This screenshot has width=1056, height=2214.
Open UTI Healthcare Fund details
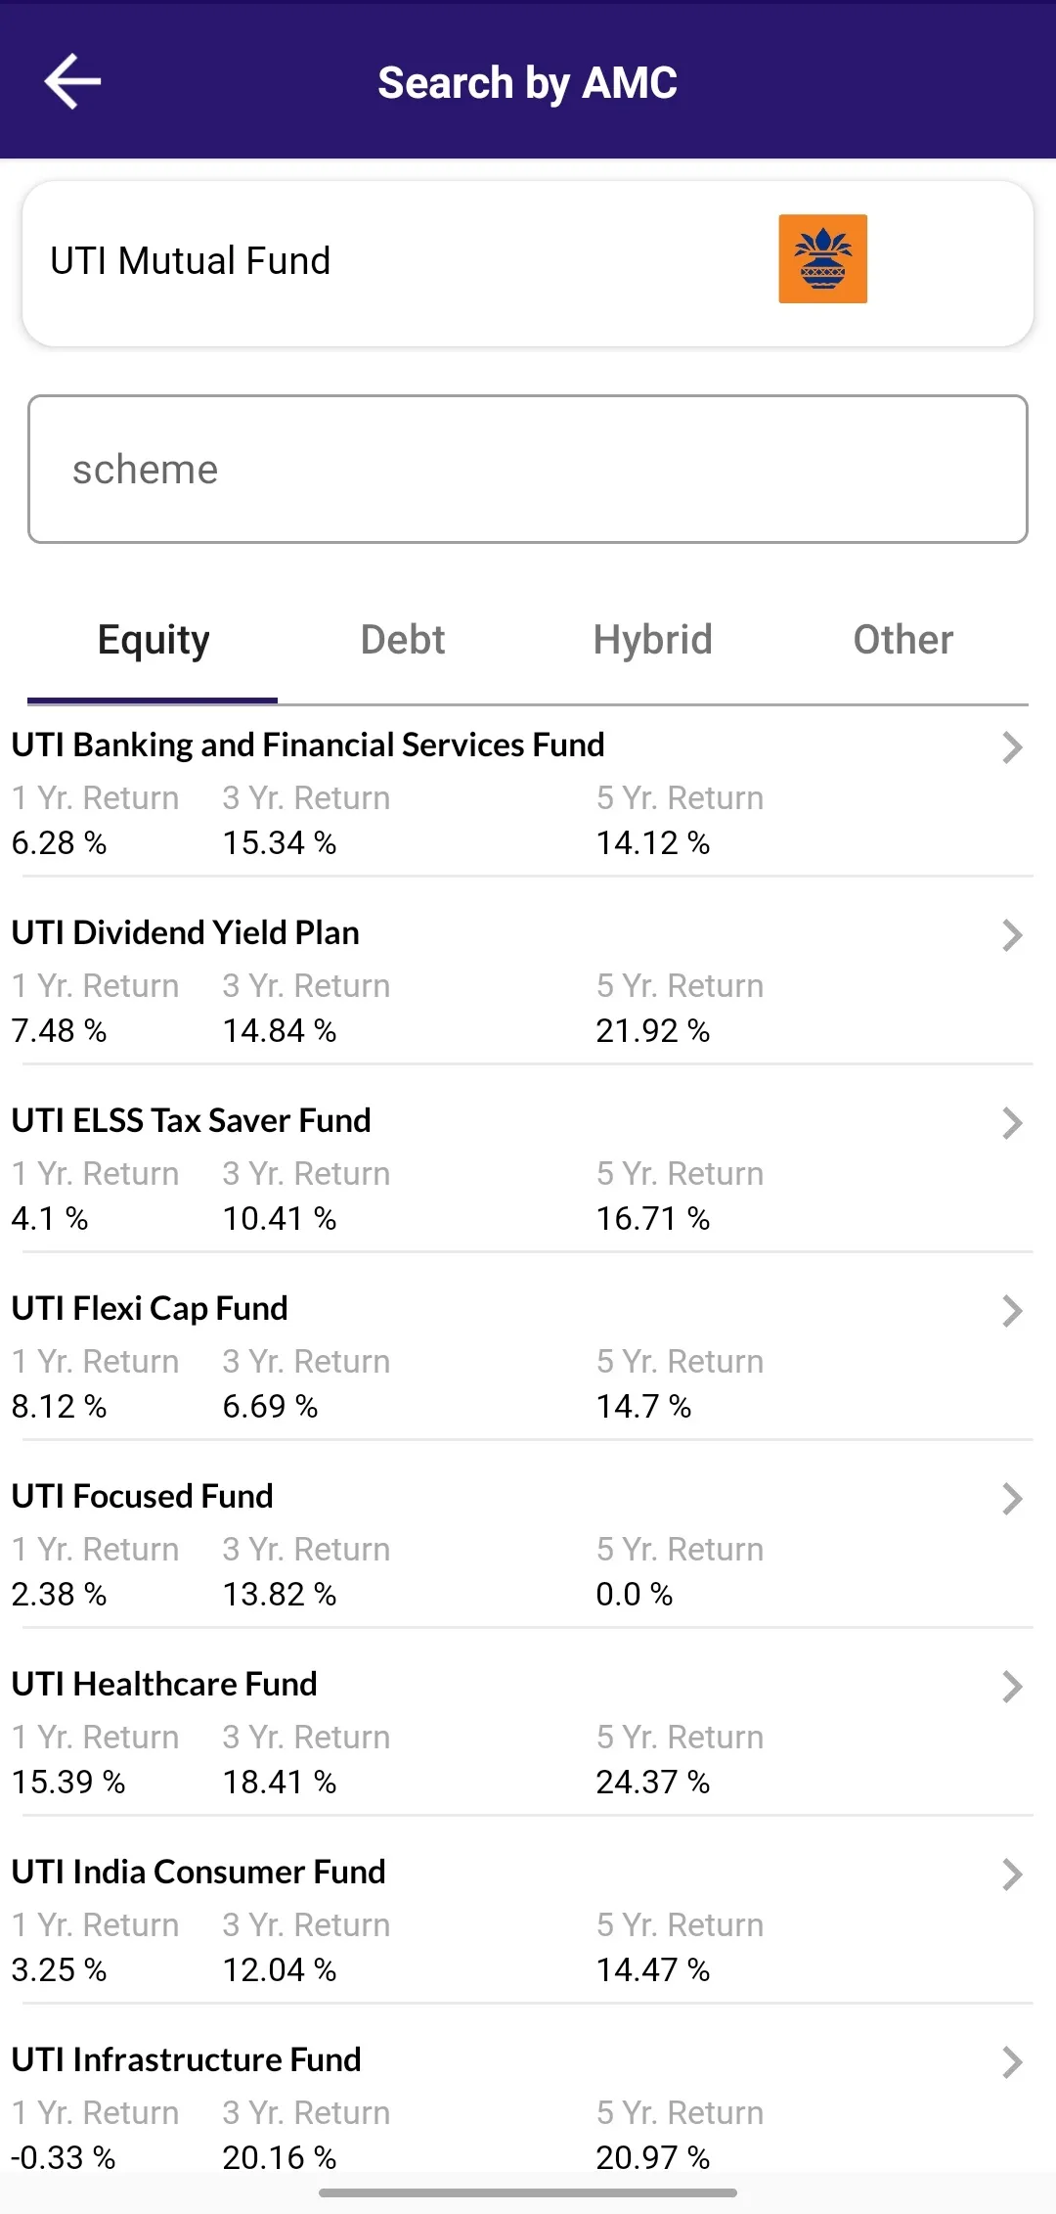pyautogui.click(x=528, y=1723)
